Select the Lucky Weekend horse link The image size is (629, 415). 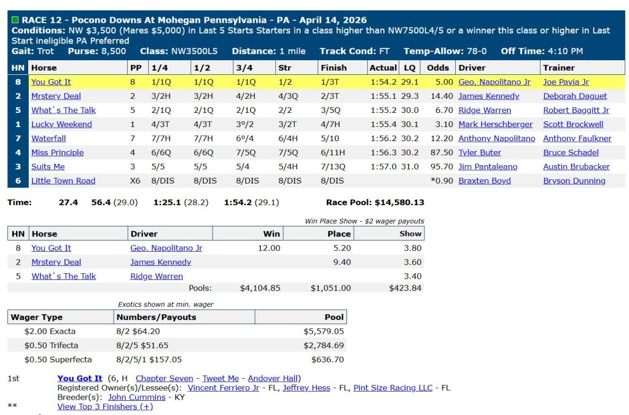click(61, 124)
